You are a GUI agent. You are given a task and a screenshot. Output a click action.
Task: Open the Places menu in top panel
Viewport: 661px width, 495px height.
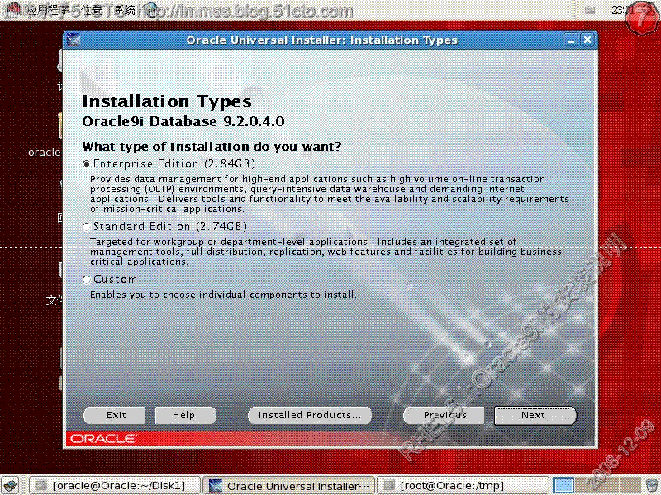[x=92, y=10]
